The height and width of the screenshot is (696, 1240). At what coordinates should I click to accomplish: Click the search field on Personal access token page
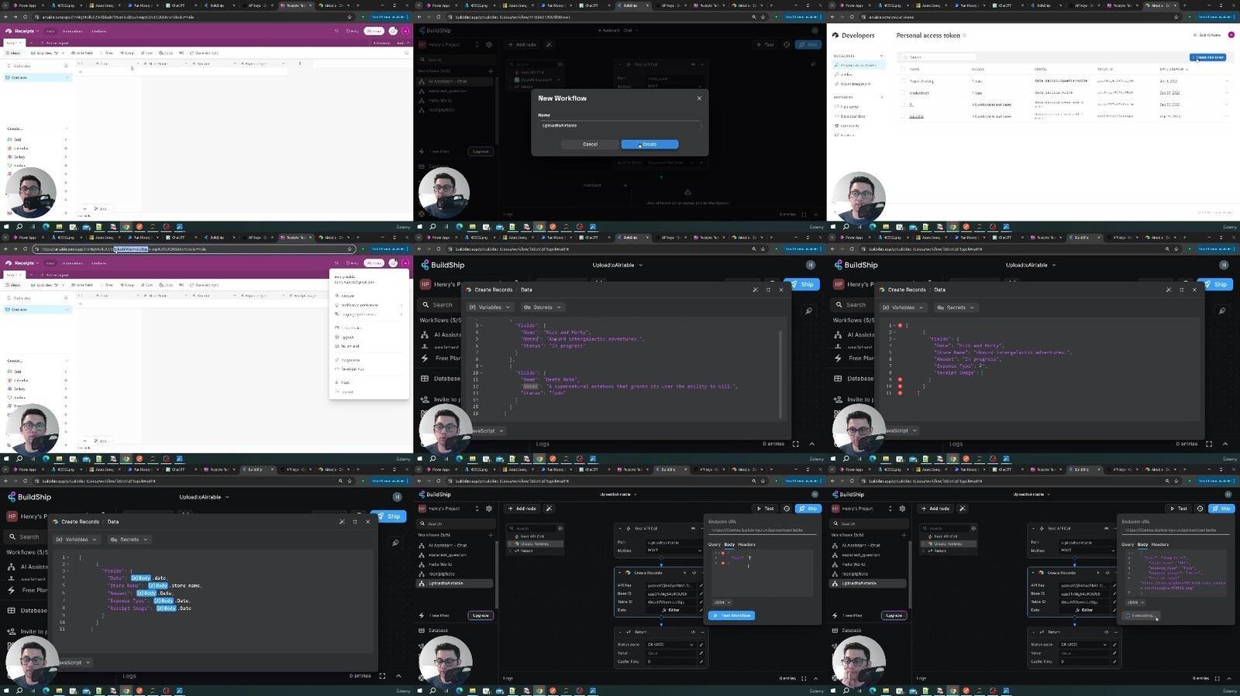click(938, 57)
